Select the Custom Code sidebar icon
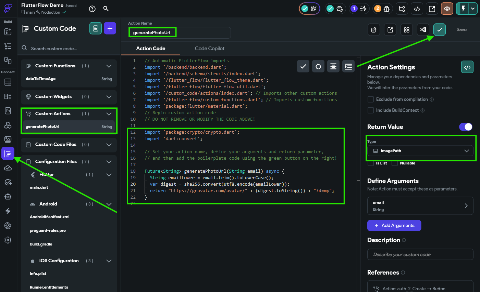The height and width of the screenshot is (292, 480). coord(8,154)
